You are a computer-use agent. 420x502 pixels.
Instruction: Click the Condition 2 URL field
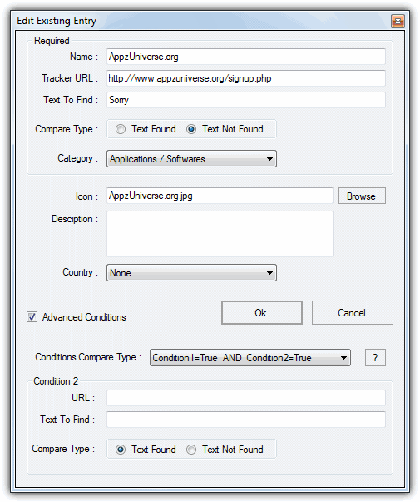(x=245, y=398)
